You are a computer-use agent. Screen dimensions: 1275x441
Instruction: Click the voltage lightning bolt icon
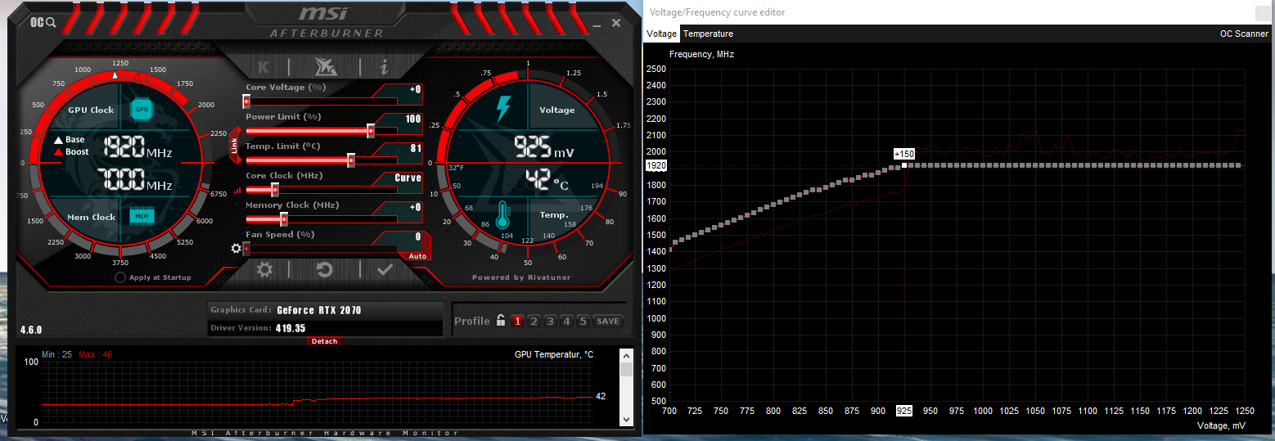(503, 110)
